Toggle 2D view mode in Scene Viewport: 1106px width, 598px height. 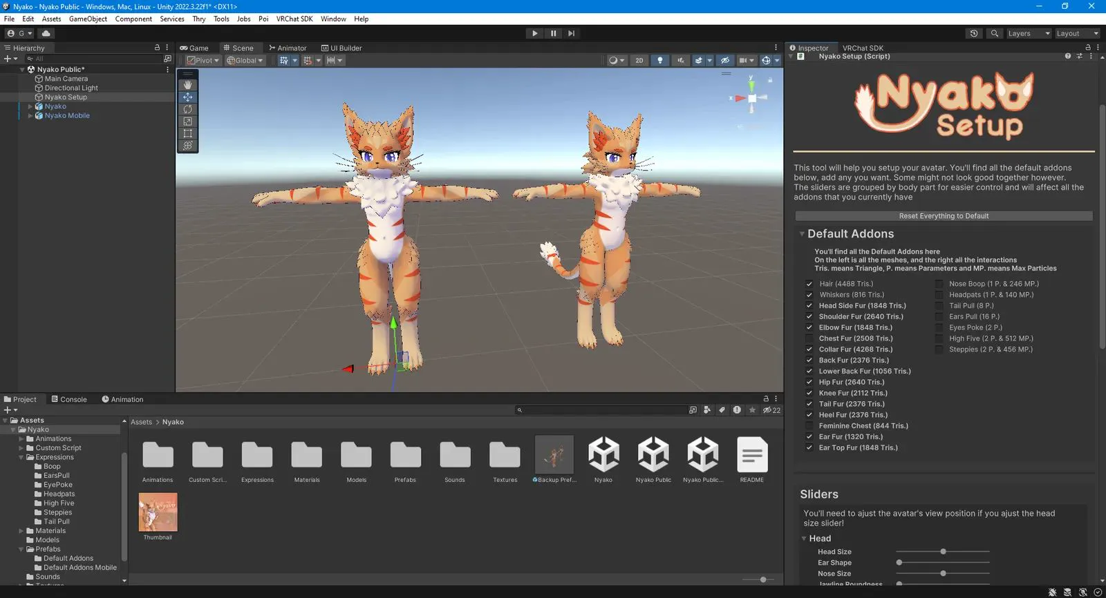pyautogui.click(x=639, y=61)
